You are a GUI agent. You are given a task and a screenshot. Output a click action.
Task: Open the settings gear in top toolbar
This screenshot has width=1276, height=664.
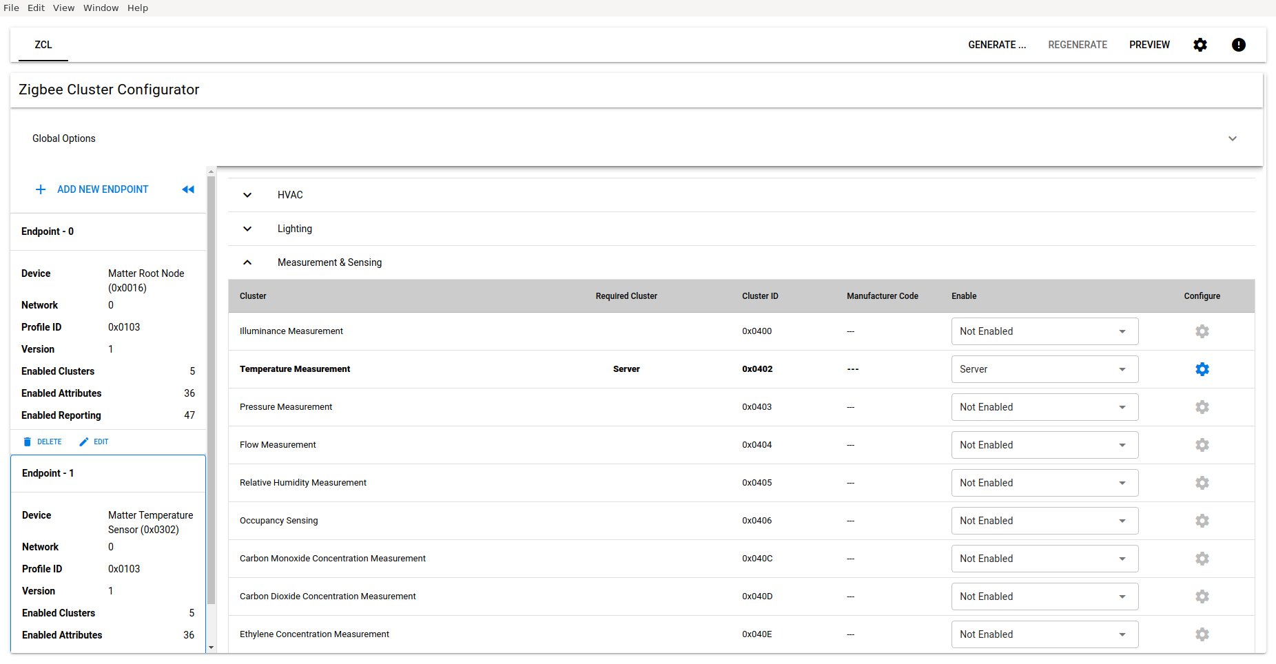click(x=1200, y=45)
